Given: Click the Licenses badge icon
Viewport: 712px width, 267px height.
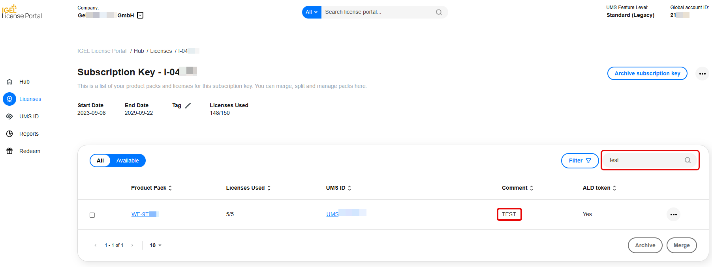Looking at the screenshot, I should coord(9,99).
